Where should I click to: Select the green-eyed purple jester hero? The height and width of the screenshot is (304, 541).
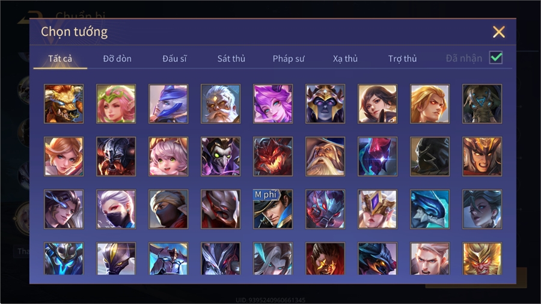[x=221, y=156]
